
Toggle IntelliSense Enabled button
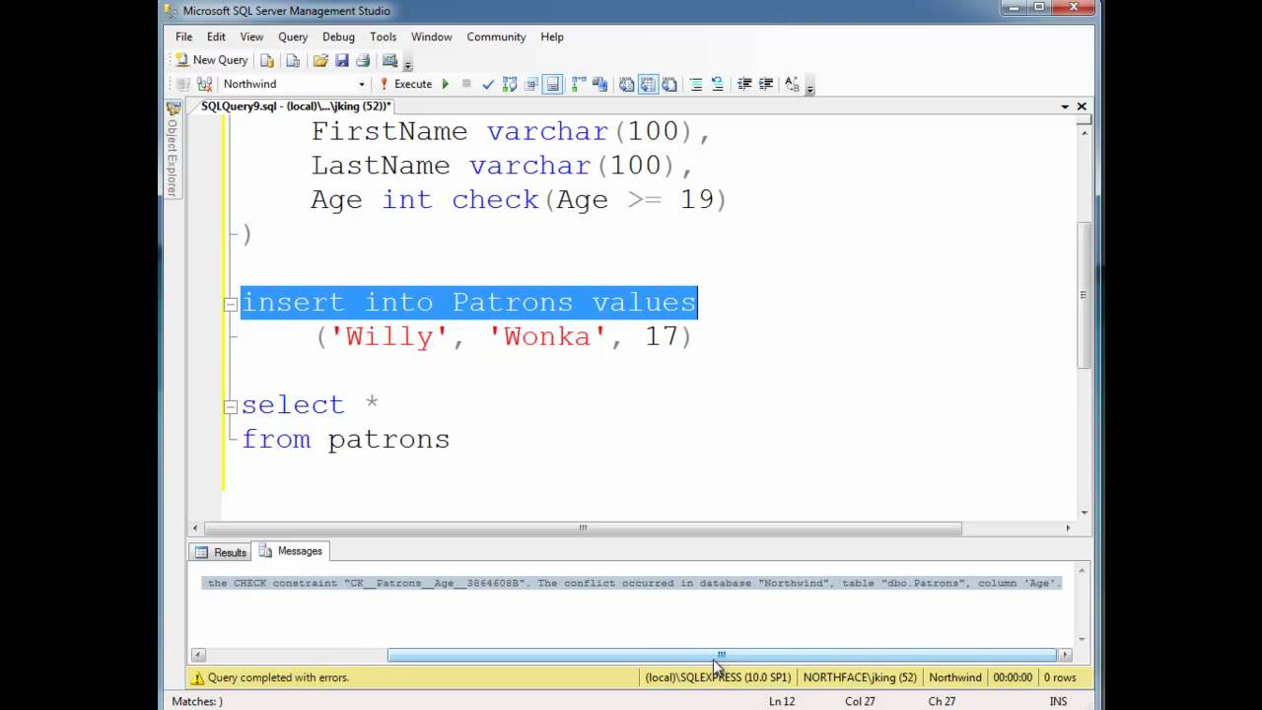tap(553, 85)
